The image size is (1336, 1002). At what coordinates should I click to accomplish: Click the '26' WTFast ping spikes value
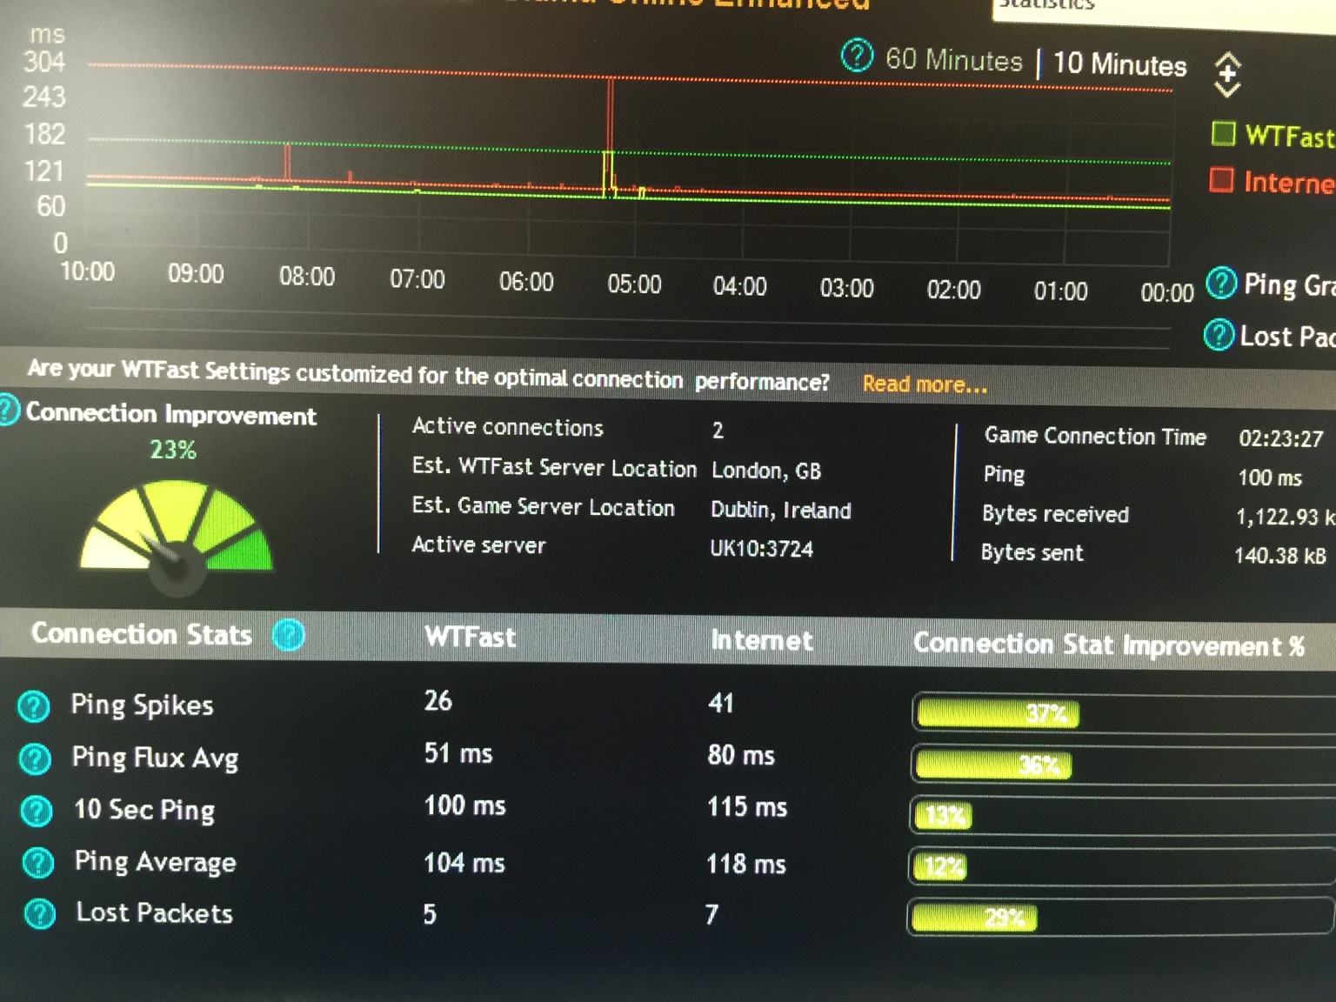pos(438,700)
